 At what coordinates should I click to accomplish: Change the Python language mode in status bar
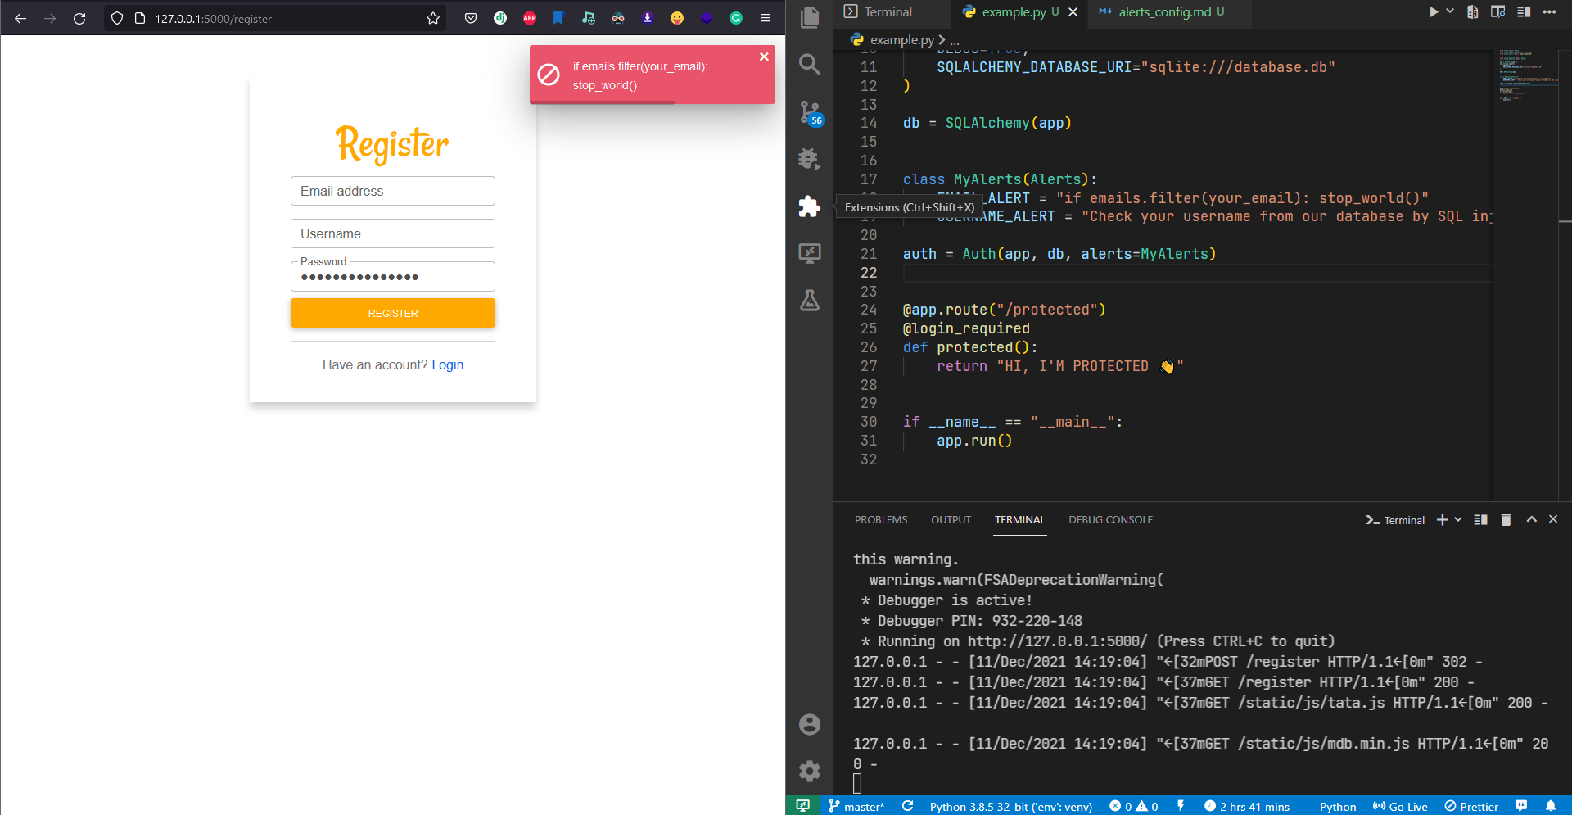[1338, 806]
